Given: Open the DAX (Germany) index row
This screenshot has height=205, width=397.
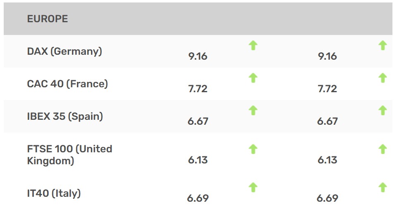Looking at the screenshot, I should tap(198, 51).
